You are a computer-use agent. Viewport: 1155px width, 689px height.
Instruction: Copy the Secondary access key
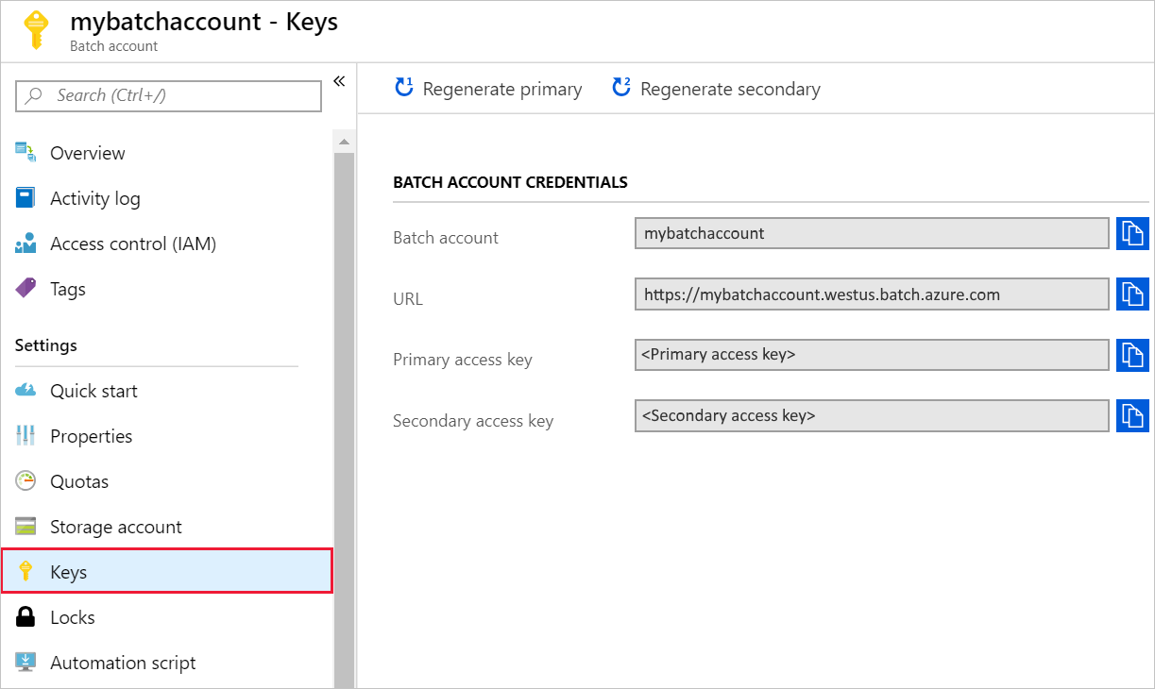coord(1131,415)
